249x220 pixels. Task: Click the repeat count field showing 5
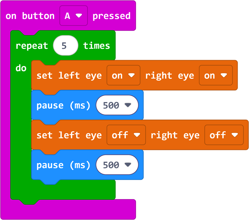[66, 46]
